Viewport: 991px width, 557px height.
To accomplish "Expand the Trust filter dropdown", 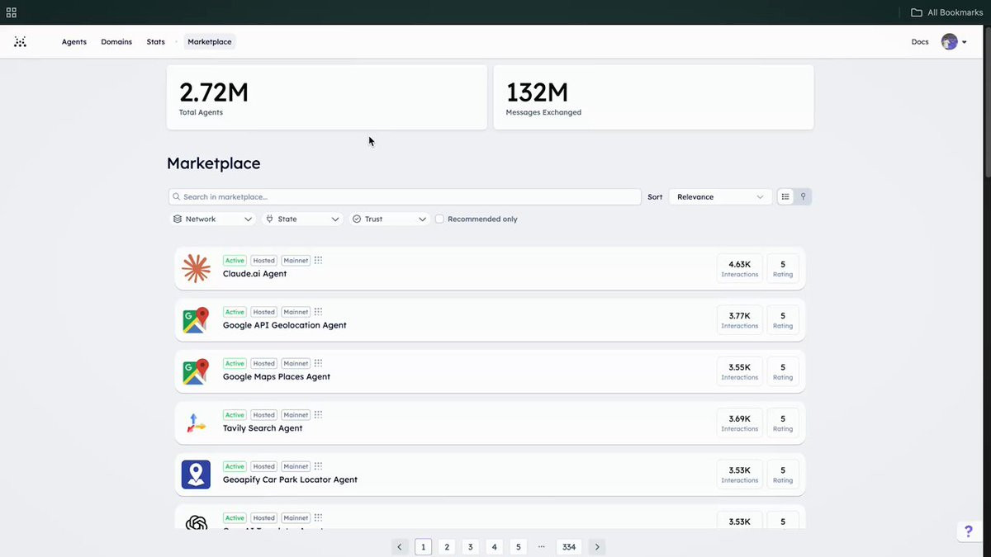I will [389, 219].
